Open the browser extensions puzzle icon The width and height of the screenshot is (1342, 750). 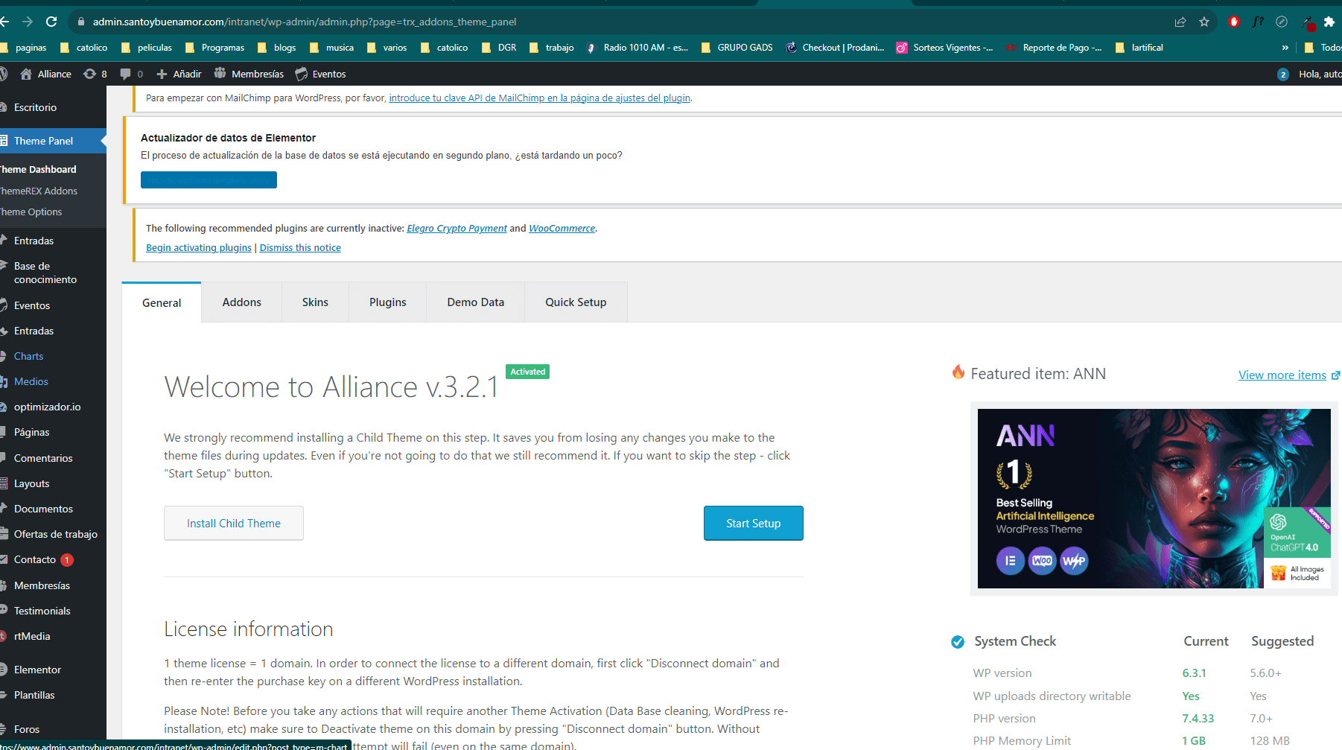[x=1329, y=22]
